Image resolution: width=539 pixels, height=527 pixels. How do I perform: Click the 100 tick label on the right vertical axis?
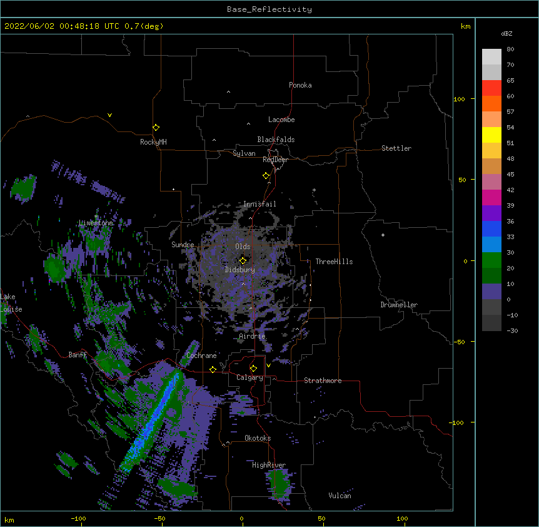[459, 99]
